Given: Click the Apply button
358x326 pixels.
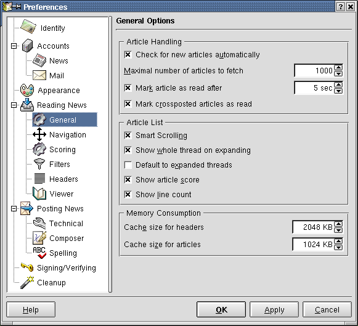Looking at the screenshot, I should pos(274,309).
